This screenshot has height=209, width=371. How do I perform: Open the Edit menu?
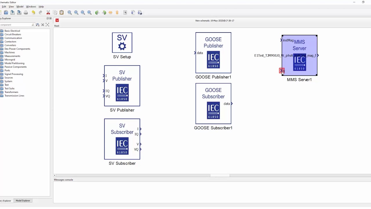tap(4, 6)
